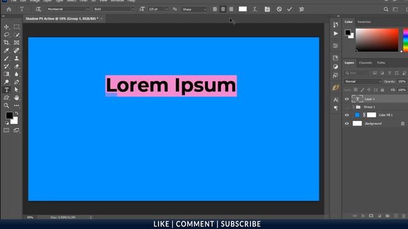
Task: Select the Shadow PS Action document tab
Action: tap(62, 18)
